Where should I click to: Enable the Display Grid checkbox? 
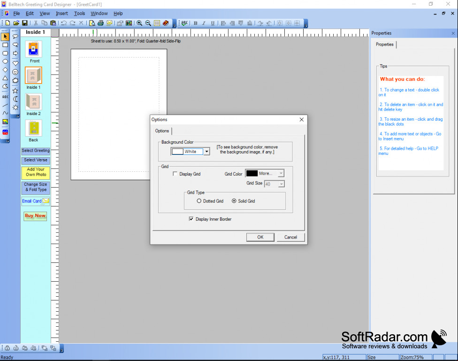(175, 174)
